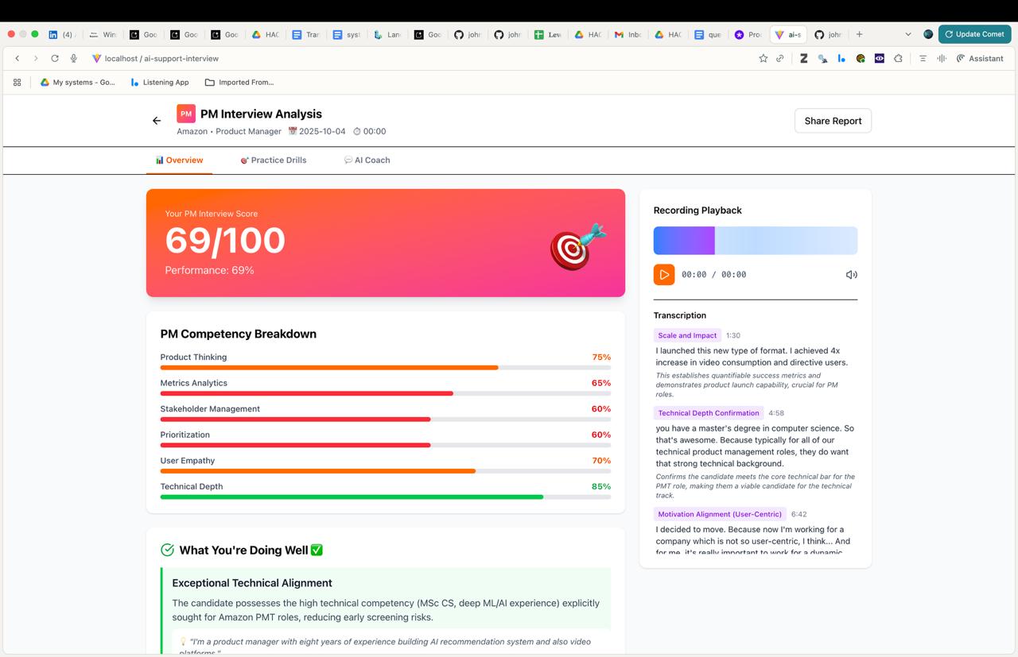The width and height of the screenshot is (1018, 657).
Task: Open the Z extension icon
Action: coord(804,58)
